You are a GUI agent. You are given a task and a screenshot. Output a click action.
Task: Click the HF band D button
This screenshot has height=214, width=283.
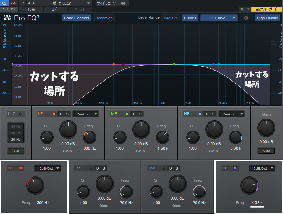[x=207, y=114]
